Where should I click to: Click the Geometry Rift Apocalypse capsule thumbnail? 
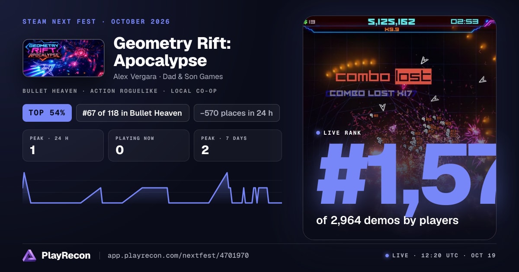pos(64,58)
